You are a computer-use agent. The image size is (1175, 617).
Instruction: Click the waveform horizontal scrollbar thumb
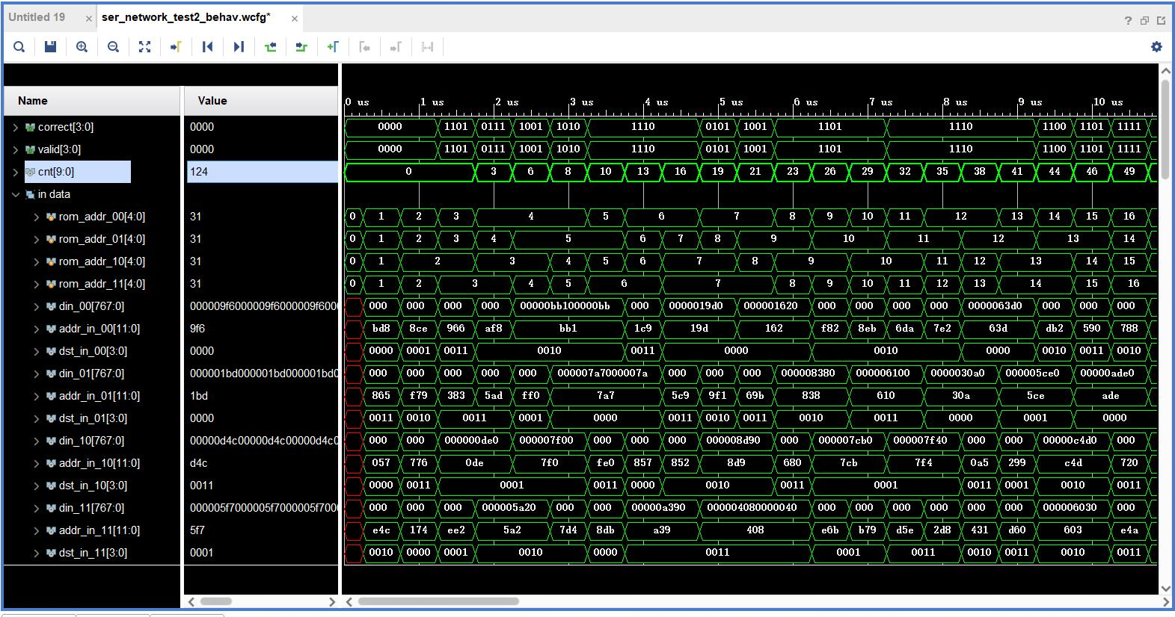438,601
